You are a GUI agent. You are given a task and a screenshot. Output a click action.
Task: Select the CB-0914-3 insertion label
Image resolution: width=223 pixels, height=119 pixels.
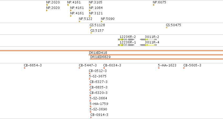[99, 115]
